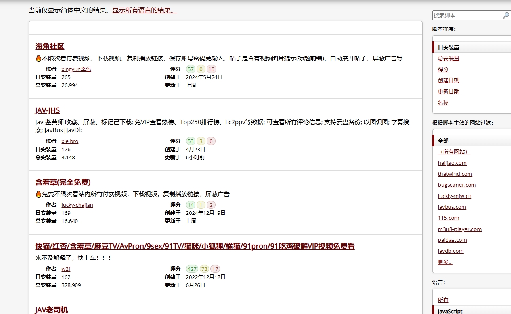Open author xie bro's profile
The width and height of the screenshot is (511, 314).
(x=70, y=141)
